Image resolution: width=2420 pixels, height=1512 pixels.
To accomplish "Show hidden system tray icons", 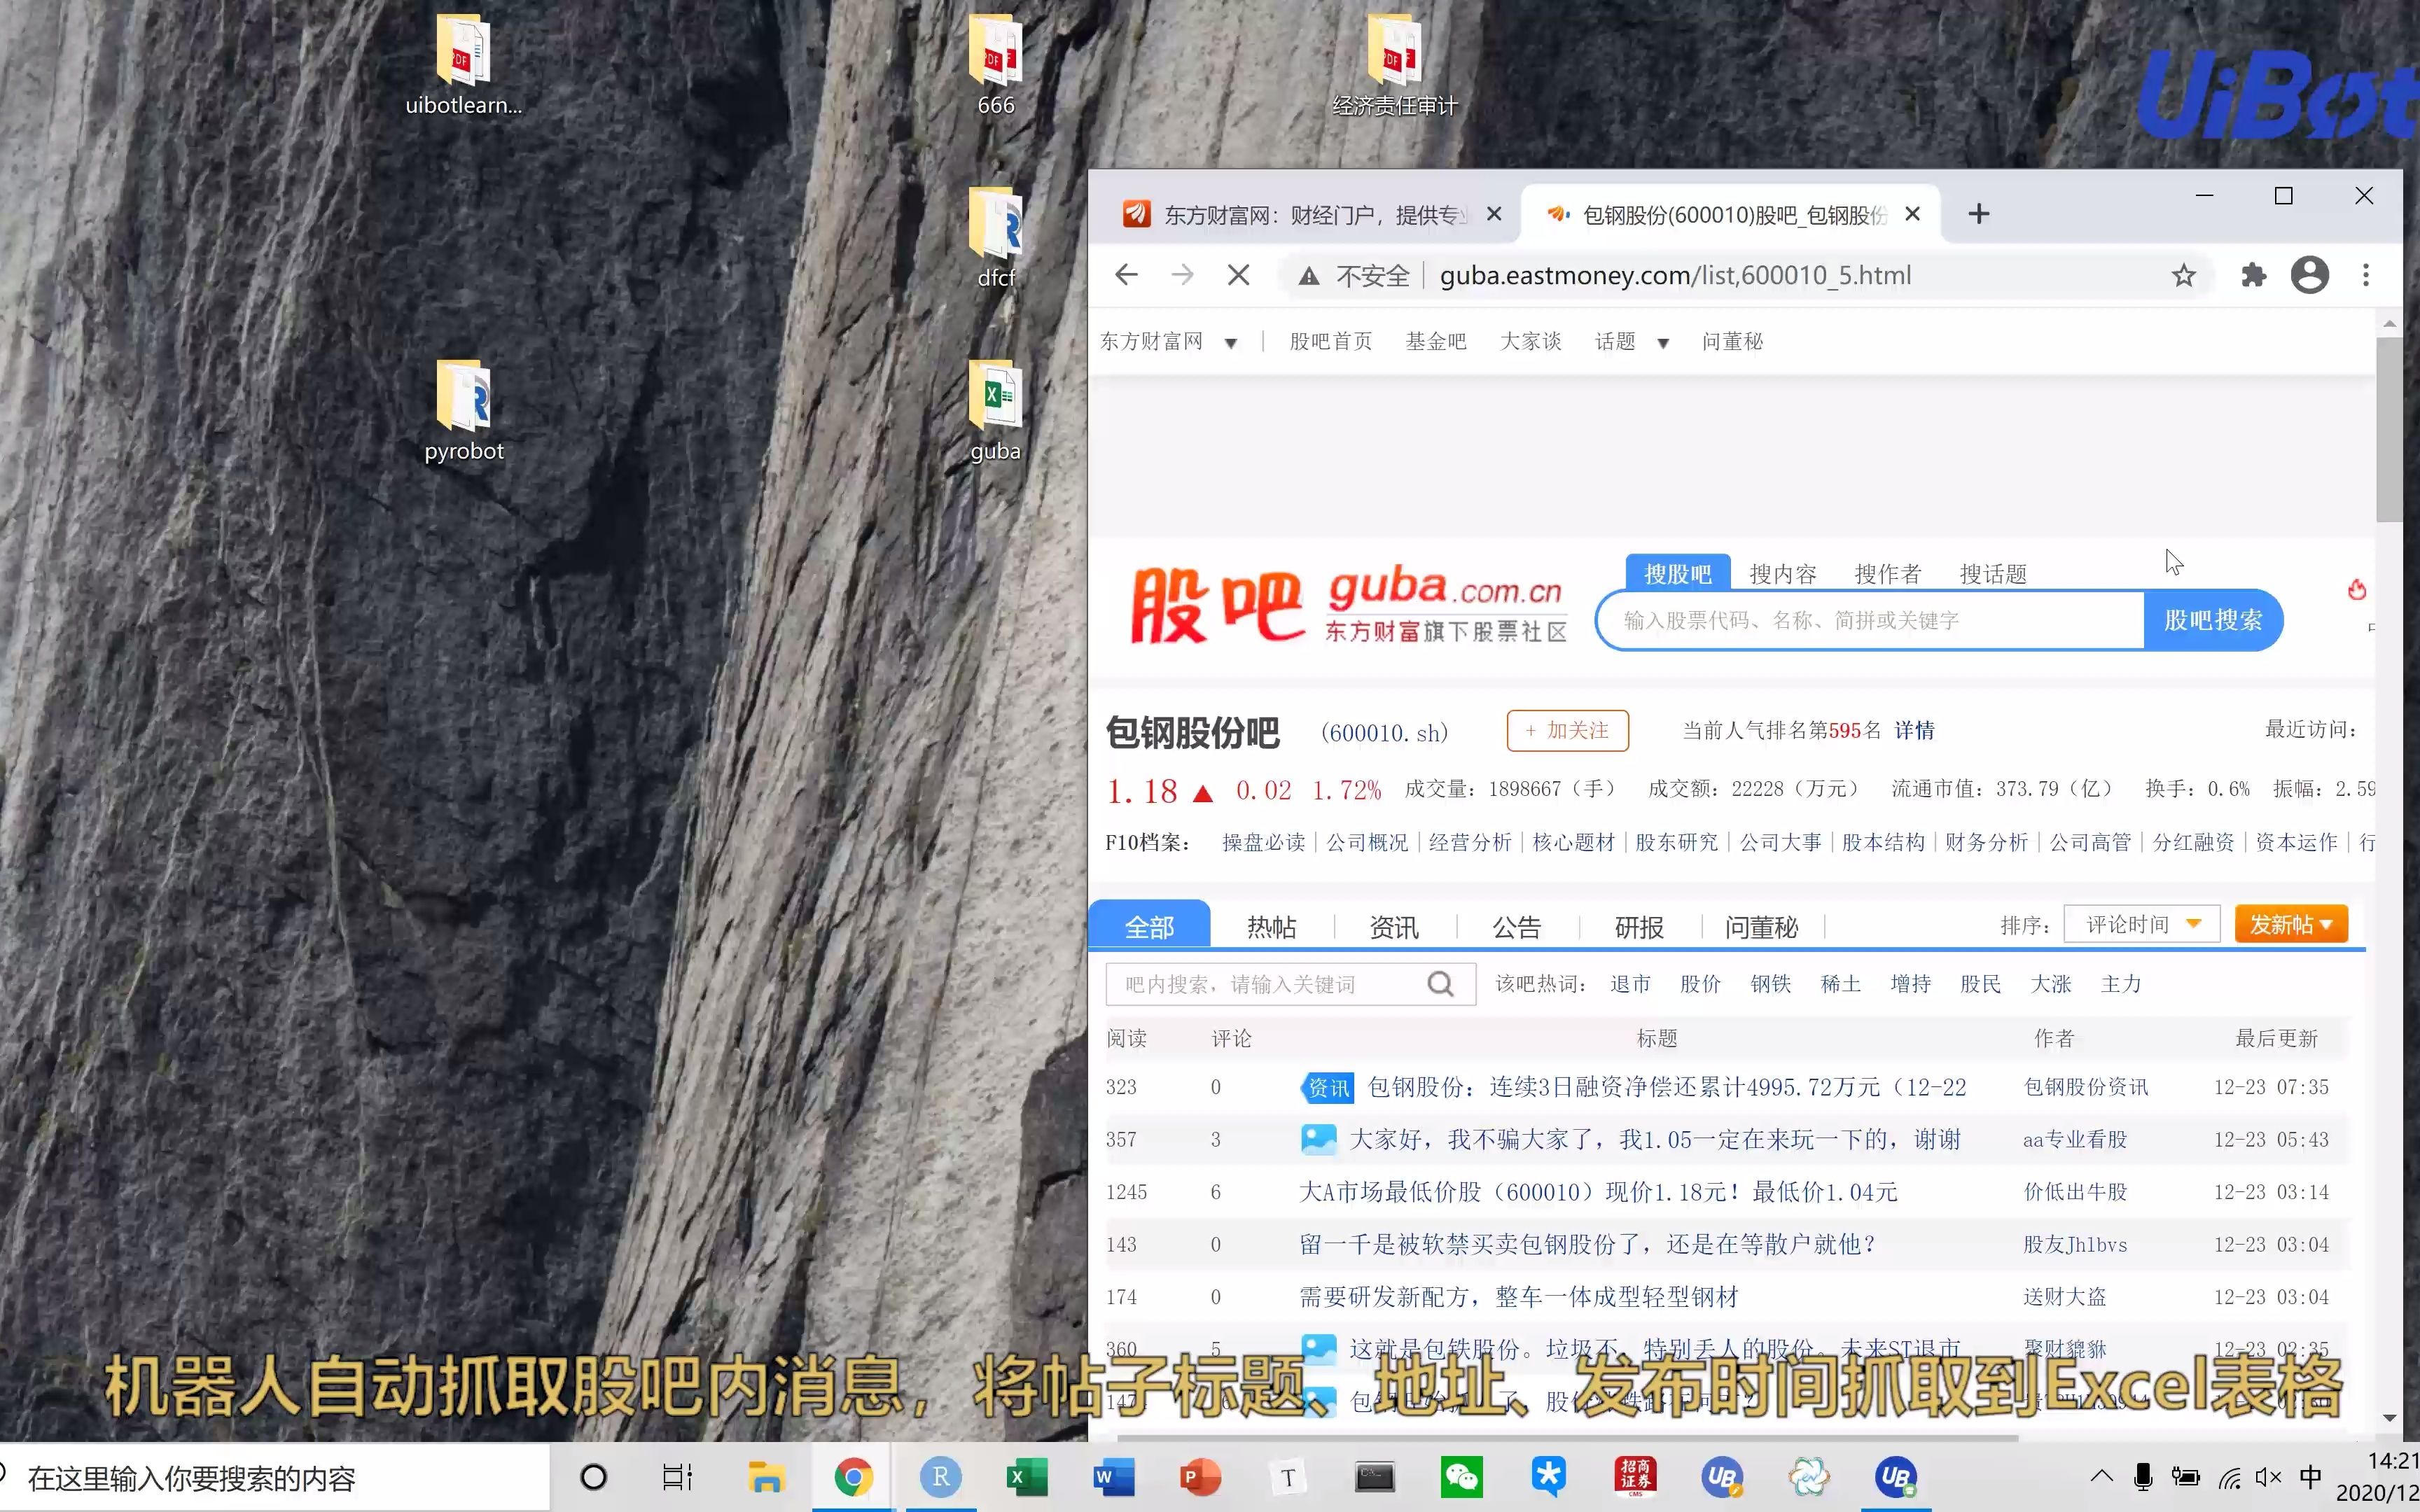I will coord(2101,1477).
